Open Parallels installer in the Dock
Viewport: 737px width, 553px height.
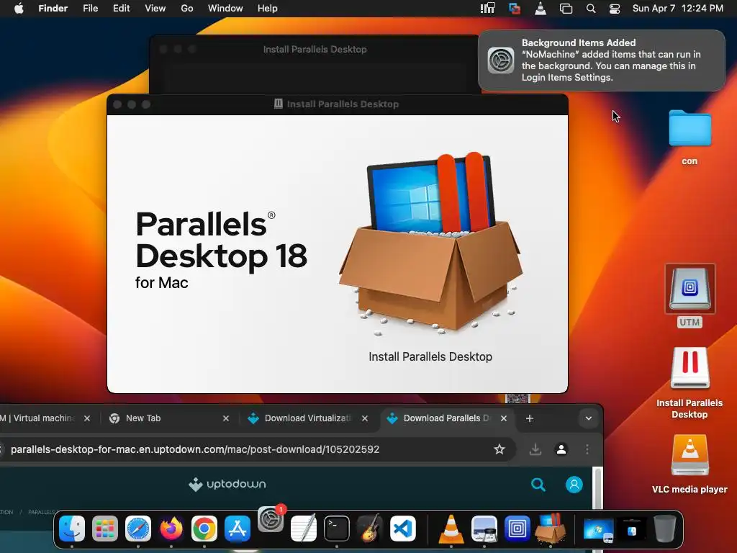pyautogui.click(x=551, y=528)
